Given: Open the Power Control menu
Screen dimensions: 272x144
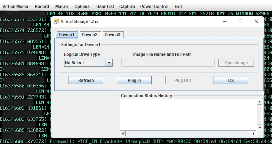Looking at the screenshot, I should pyautogui.click(x=154, y=6).
